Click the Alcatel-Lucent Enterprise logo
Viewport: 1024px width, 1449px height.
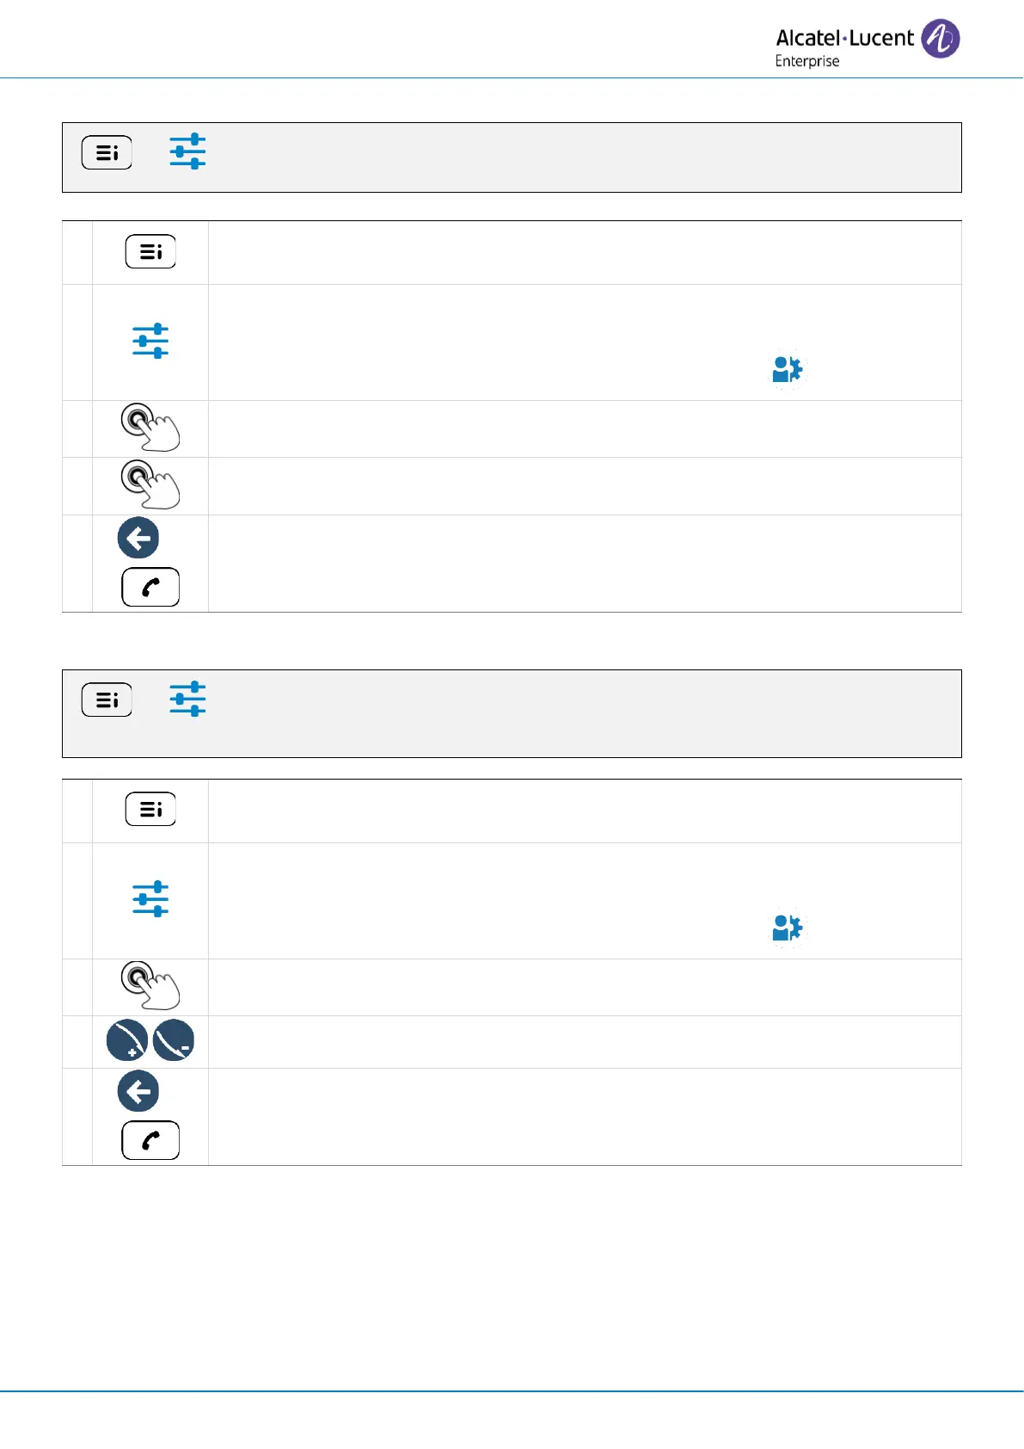[x=867, y=44]
